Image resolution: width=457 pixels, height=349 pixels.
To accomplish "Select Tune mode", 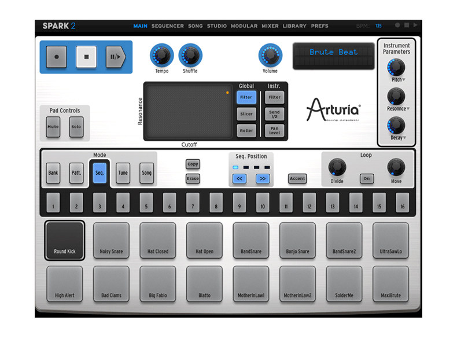I will coord(123,173).
